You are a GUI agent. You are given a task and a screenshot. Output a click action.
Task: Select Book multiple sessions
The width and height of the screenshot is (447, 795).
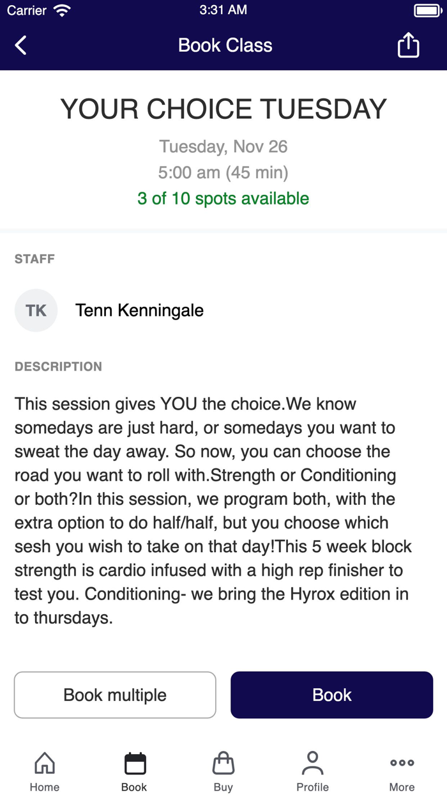pyautogui.click(x=115, y=695)
